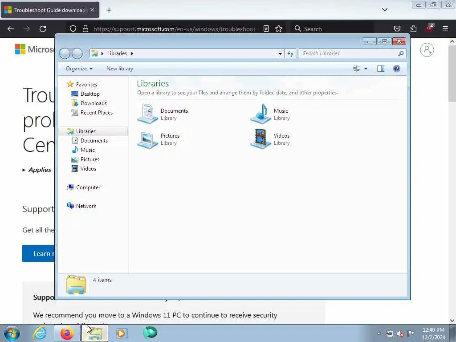Open the Documents library icon in main pane
The width and height of the screenshot is (456, 342).
pyautogui.click(x=148, y=114)
